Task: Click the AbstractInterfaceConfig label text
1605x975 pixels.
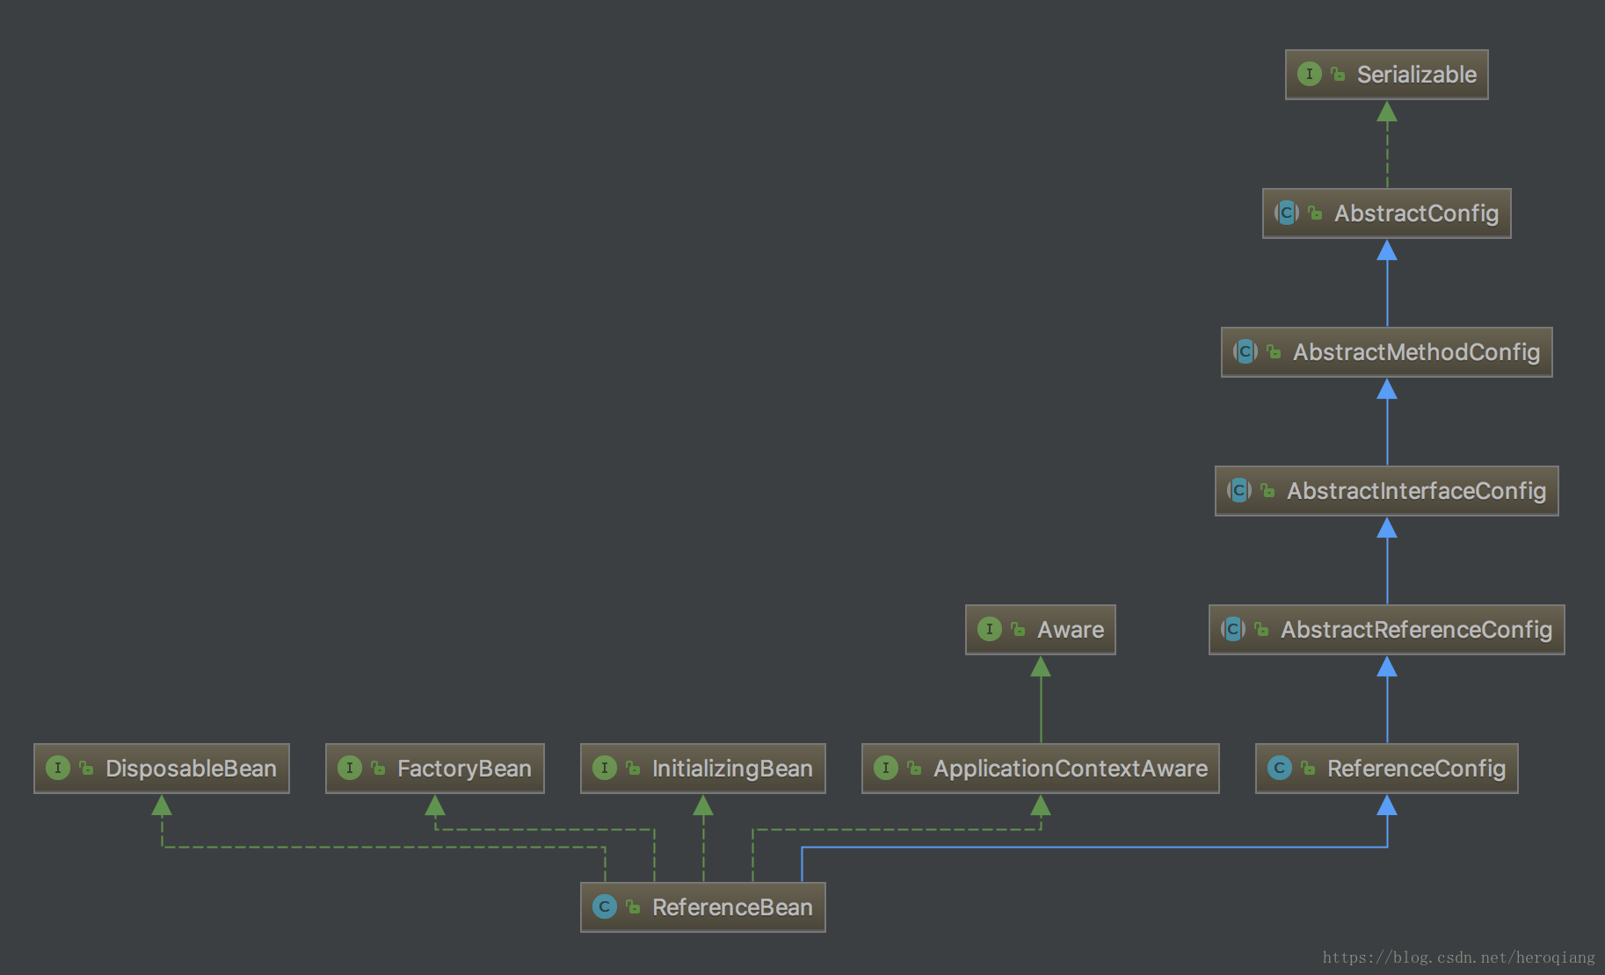Action: click(x=1416, y=491)
